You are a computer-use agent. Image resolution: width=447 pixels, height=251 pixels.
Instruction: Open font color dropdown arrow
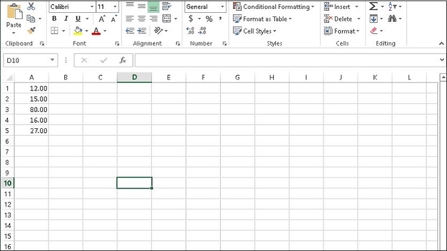pyautogui.click(x=105, y=31)
